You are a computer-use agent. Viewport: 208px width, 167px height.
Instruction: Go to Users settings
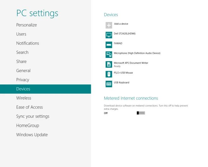(x=21, y=34)
